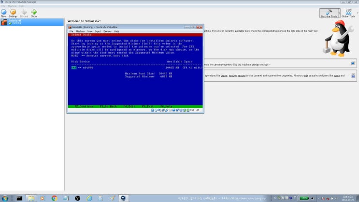The width and height of the screenshot is (359, 202).
Task: Click the 'restore' link in snapshots description
Action: (x=242, y=75)
